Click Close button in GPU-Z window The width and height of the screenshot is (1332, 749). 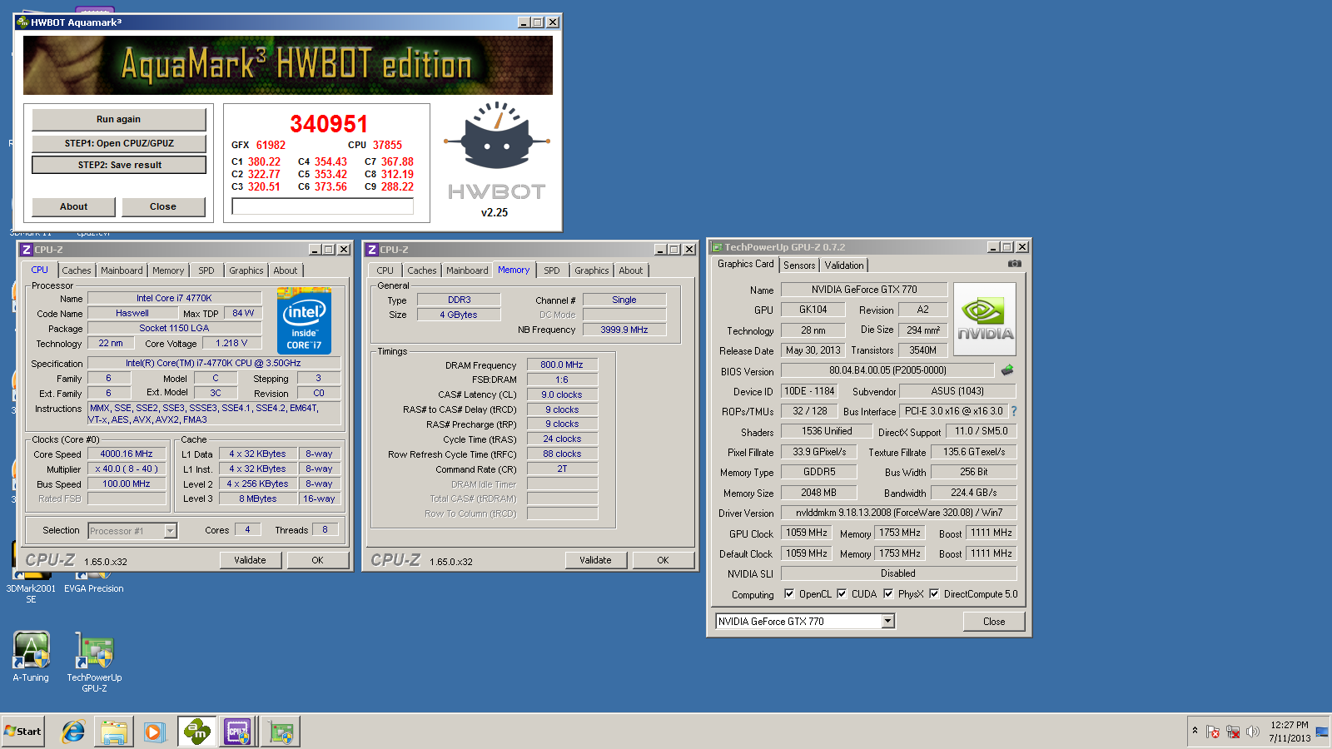pyautogui.click(x=994, y=622)
